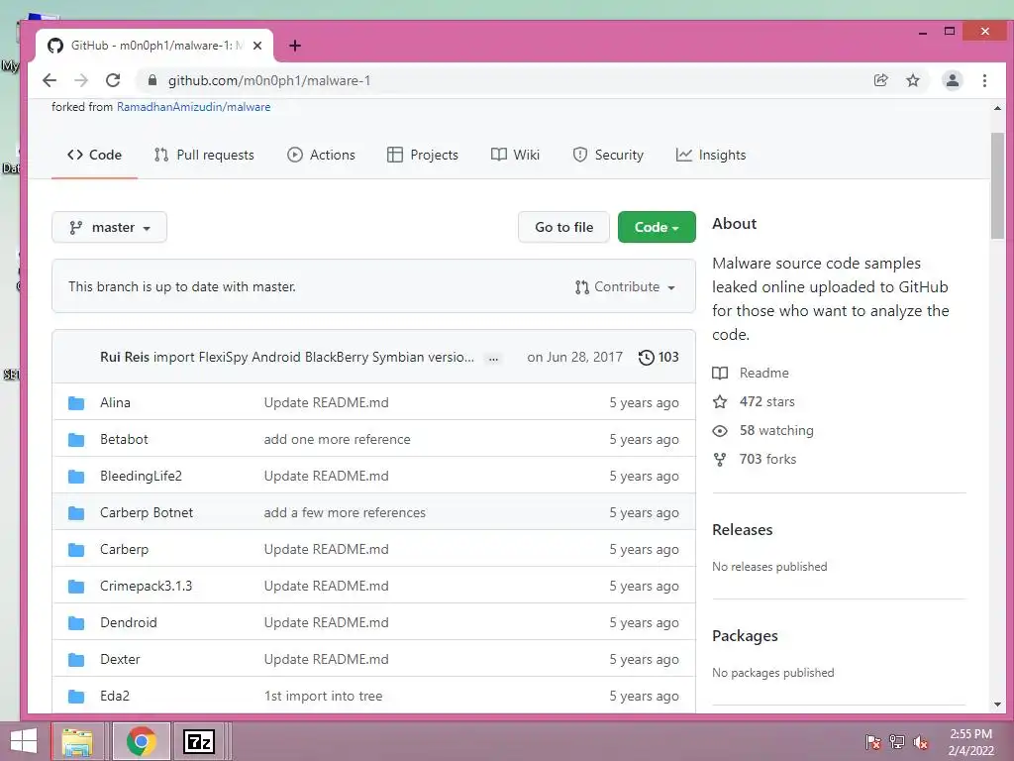
Task: Open the Chrome profile avatar icon
Action: (x=952, y=80)
